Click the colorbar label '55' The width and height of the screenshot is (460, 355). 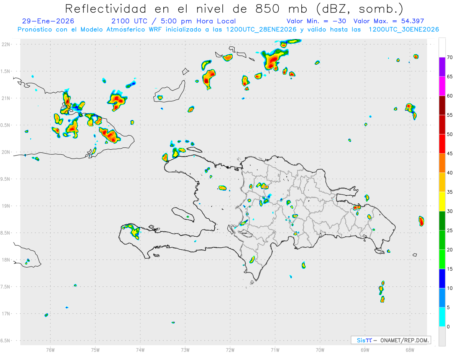tap(450, 115)
